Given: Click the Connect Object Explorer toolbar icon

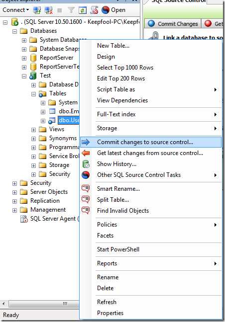Looking at the screenshot, I should pos(37,10).
